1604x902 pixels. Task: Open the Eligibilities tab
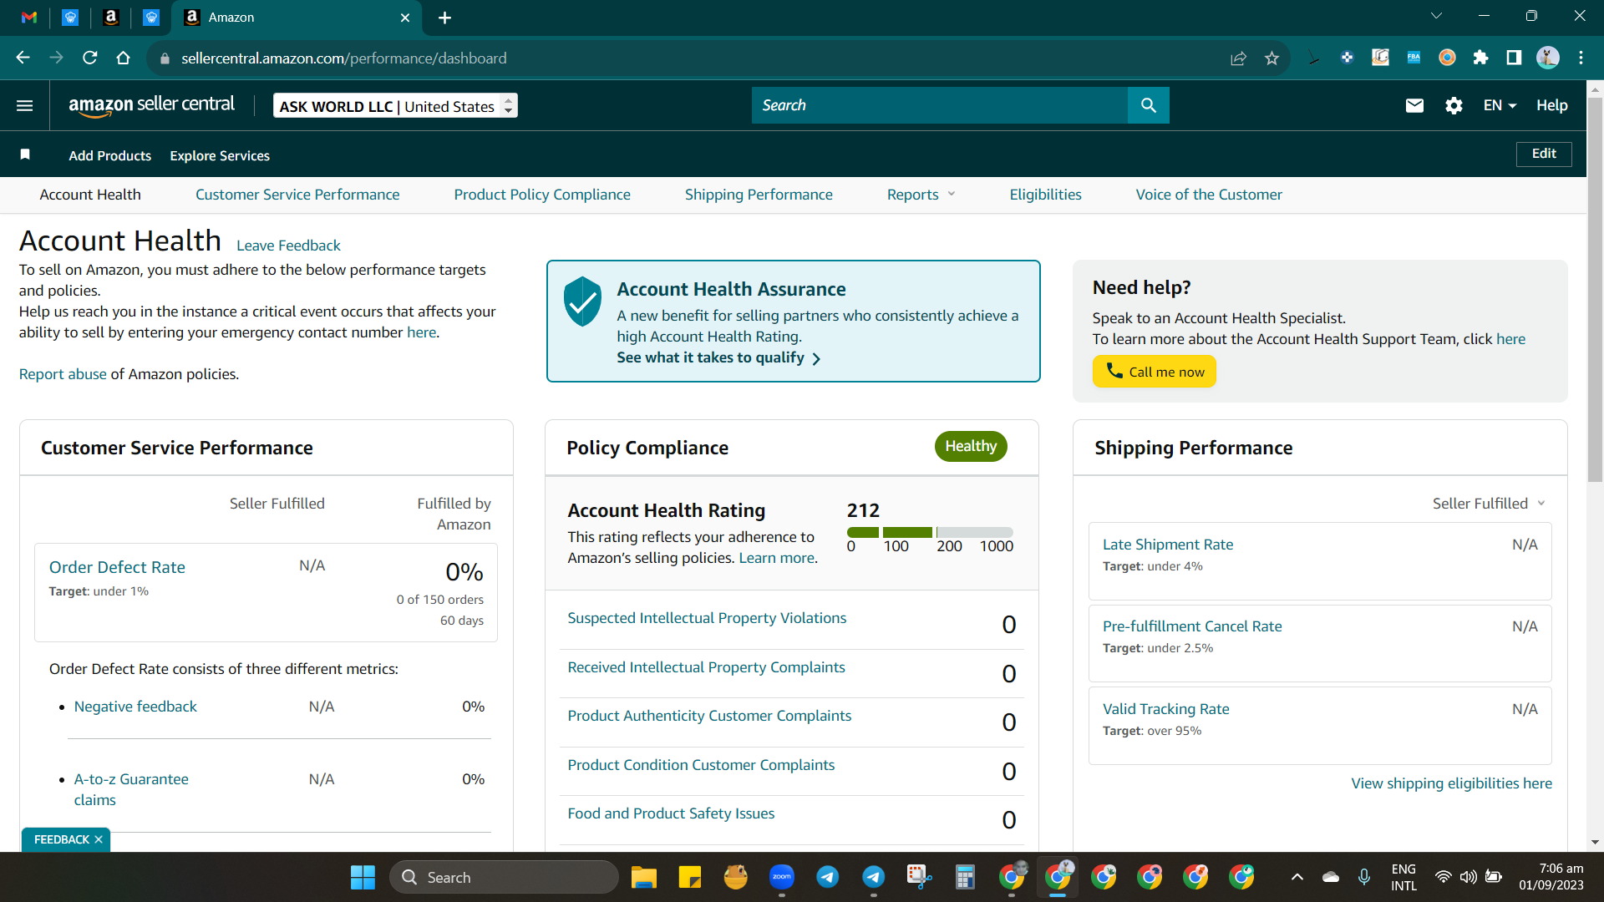(x=1045, y=195)
